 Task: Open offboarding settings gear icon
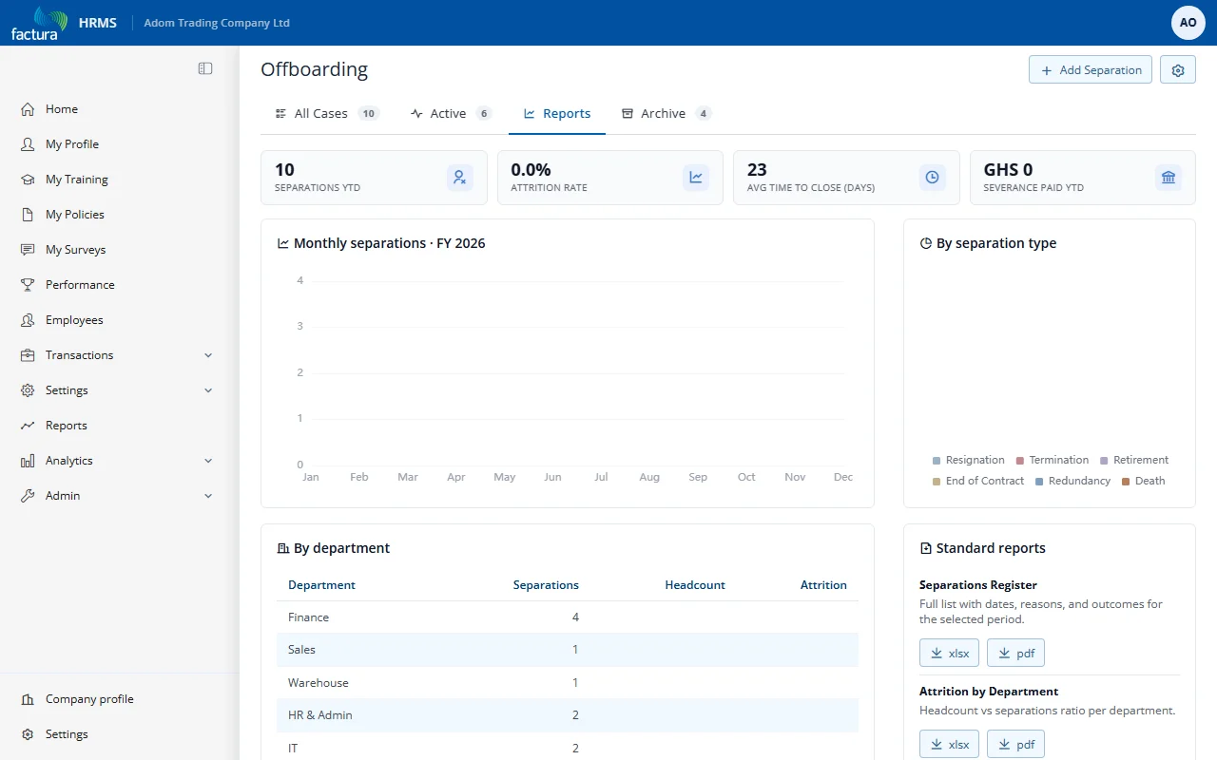(1178, 70)
